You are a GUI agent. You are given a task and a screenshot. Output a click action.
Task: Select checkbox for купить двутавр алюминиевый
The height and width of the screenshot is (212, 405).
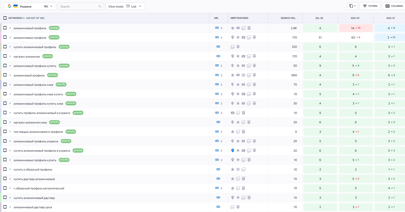[5, 179]
